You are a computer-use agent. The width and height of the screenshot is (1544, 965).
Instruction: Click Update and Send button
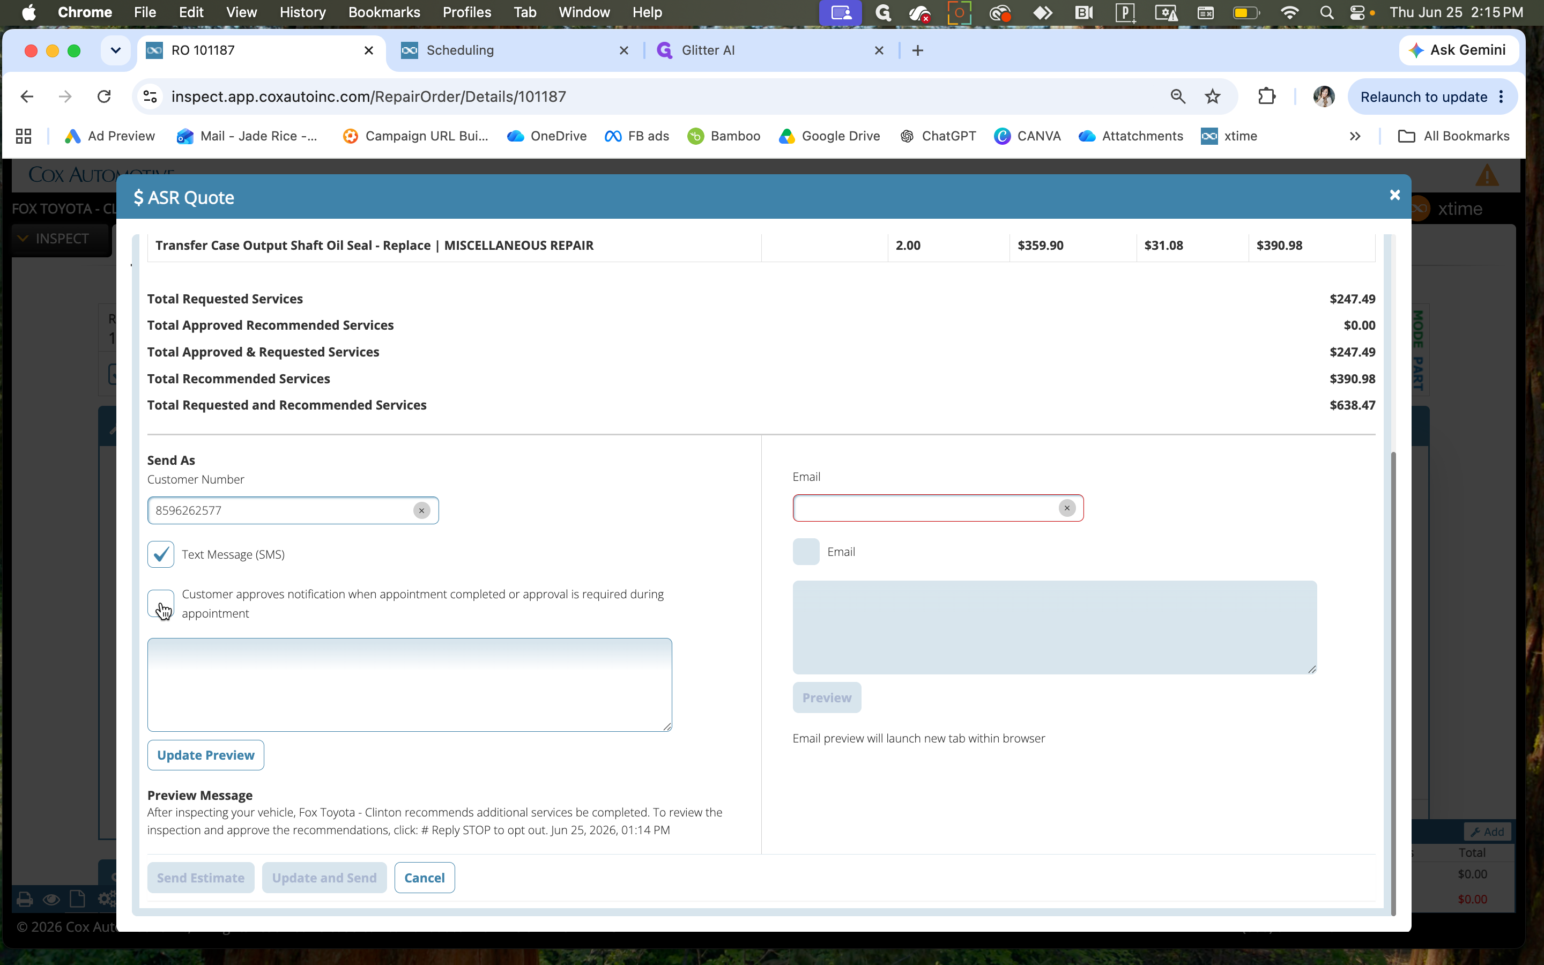tap(324, 878)
